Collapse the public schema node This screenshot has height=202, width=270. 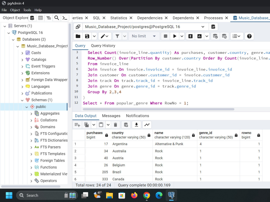[x=26, y=107]
